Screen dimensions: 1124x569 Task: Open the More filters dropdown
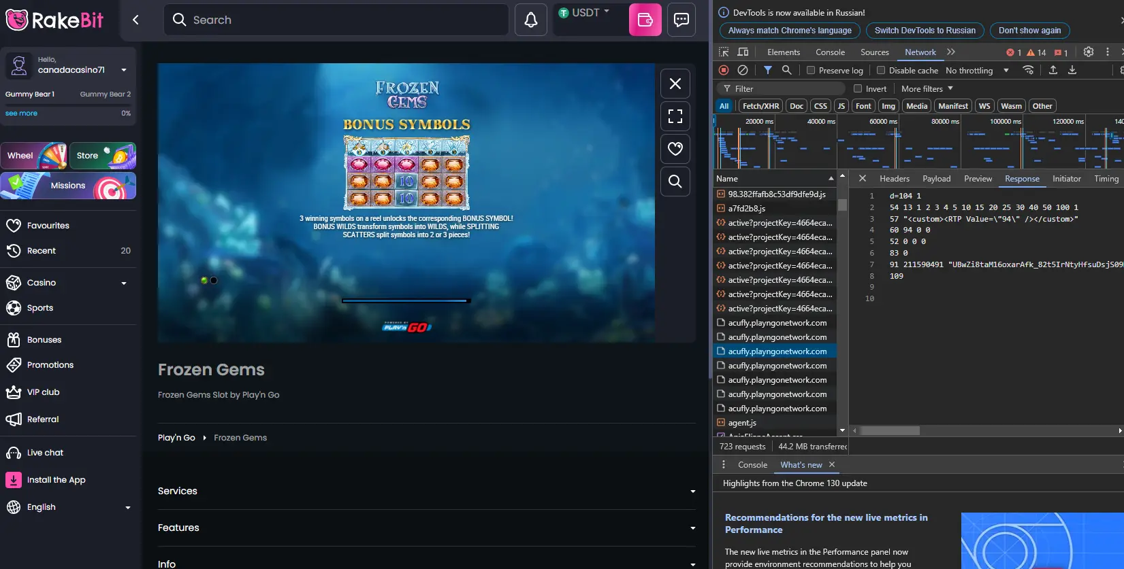click(927, 88)
